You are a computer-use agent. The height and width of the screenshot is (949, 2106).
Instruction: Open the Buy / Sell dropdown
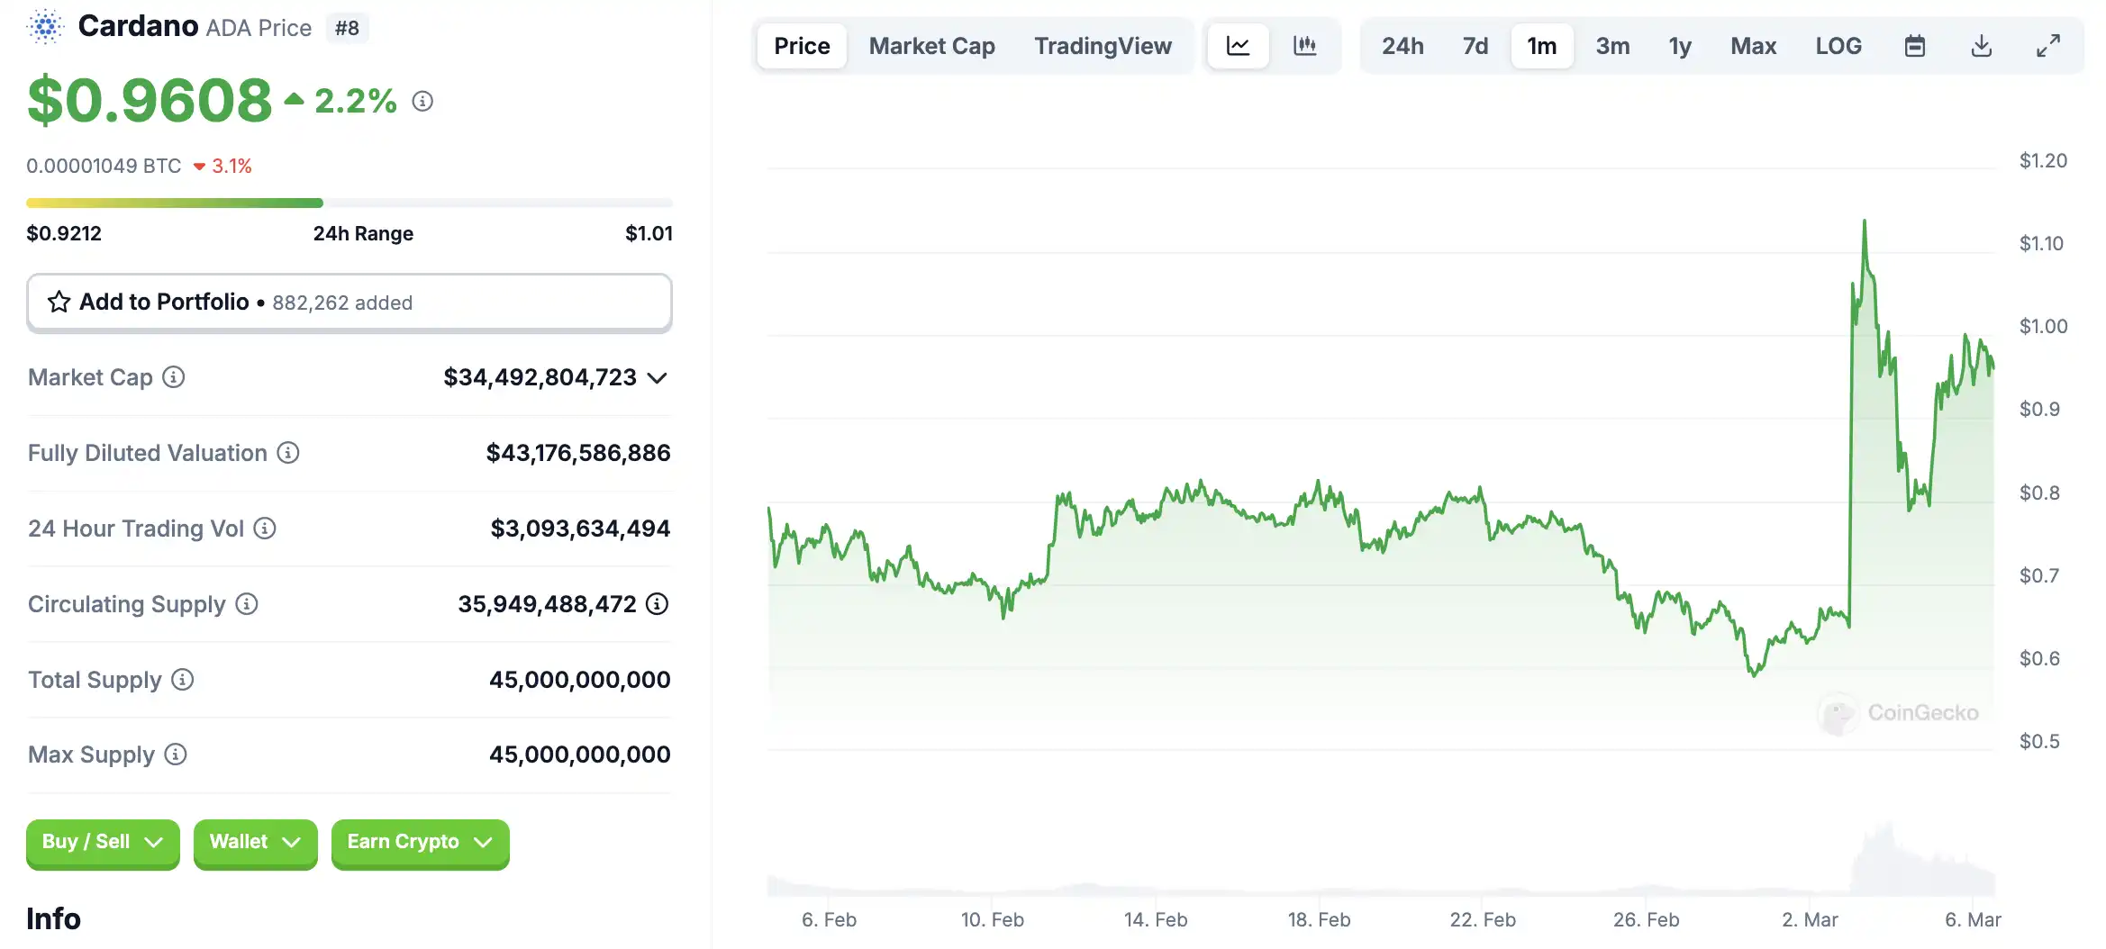click(102, 843)
